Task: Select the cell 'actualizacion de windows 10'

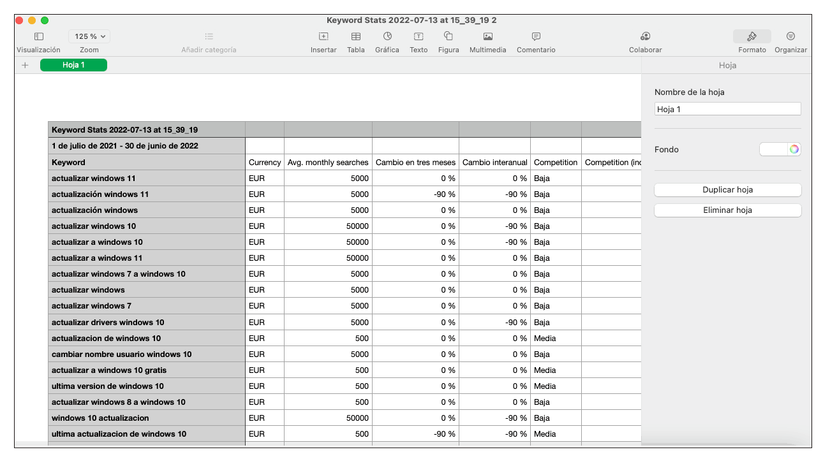Action: tap(147, 339)
